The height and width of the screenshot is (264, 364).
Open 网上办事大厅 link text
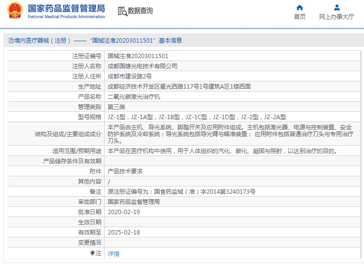coord(336,17)
